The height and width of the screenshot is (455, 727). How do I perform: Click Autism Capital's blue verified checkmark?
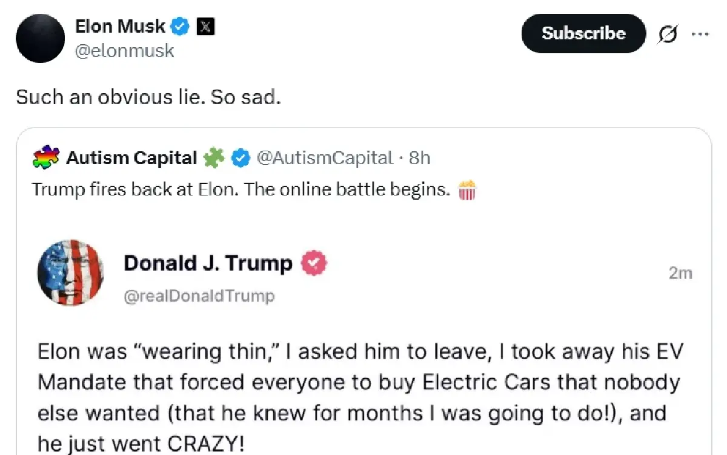pos(241,158)
